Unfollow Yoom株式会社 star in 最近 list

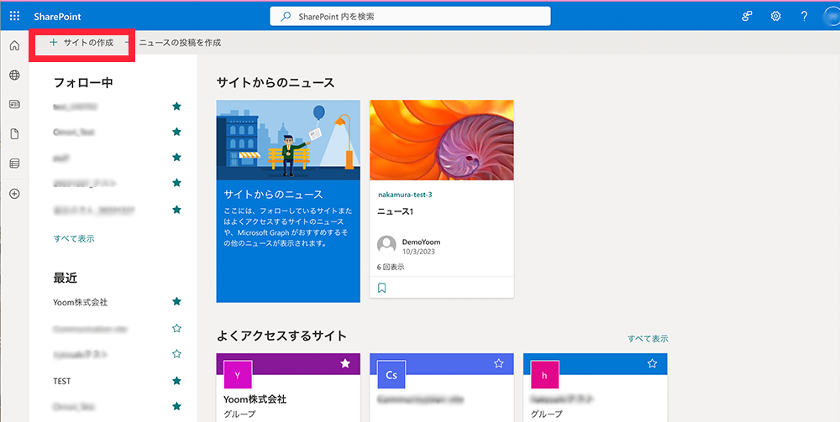(176, 302)
